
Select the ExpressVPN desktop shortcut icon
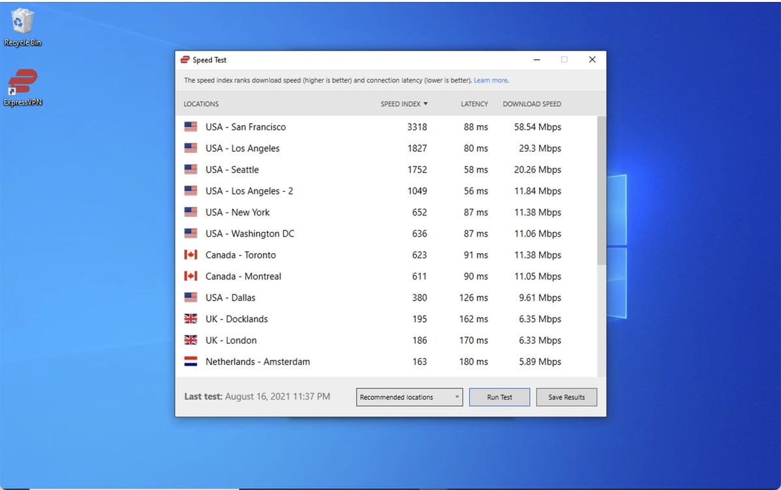(x=23, y=88)
